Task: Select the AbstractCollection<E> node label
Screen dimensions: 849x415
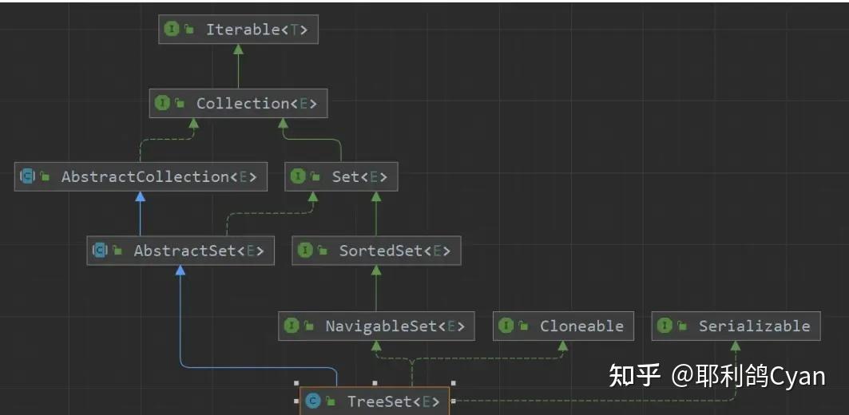Action: coord(159,176)
